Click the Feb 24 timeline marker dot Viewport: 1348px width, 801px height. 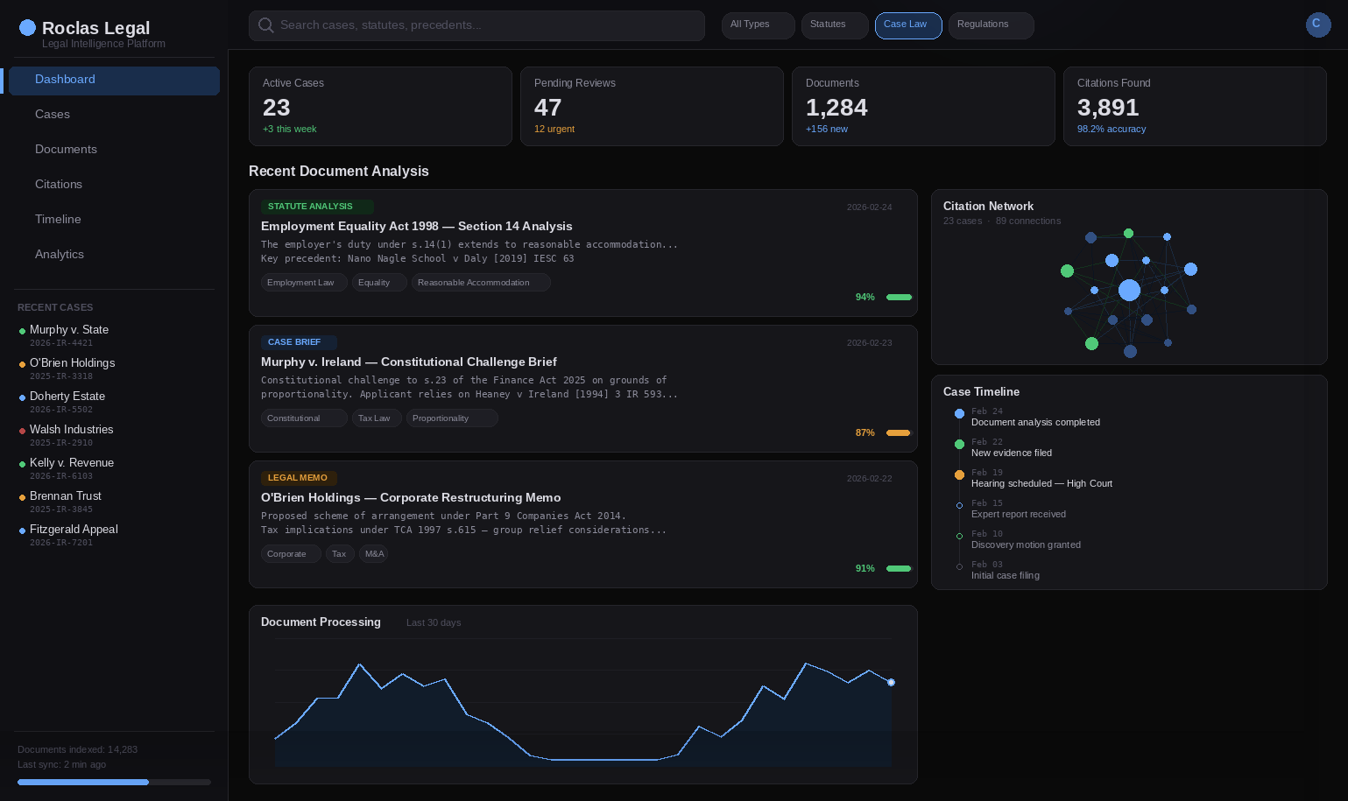tap(960, 413)
